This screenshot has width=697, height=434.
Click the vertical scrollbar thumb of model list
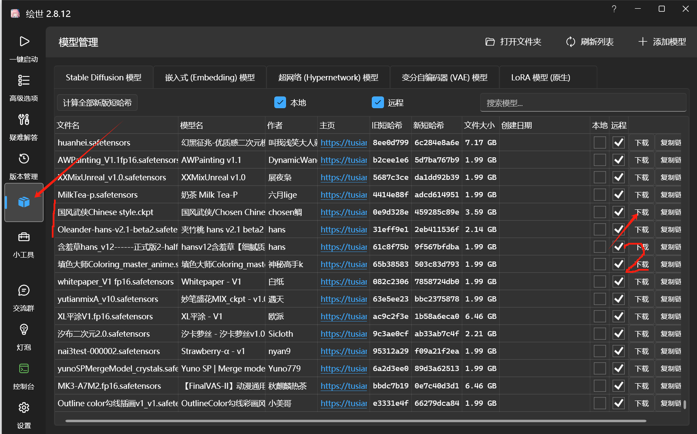[x=685, y=404]
